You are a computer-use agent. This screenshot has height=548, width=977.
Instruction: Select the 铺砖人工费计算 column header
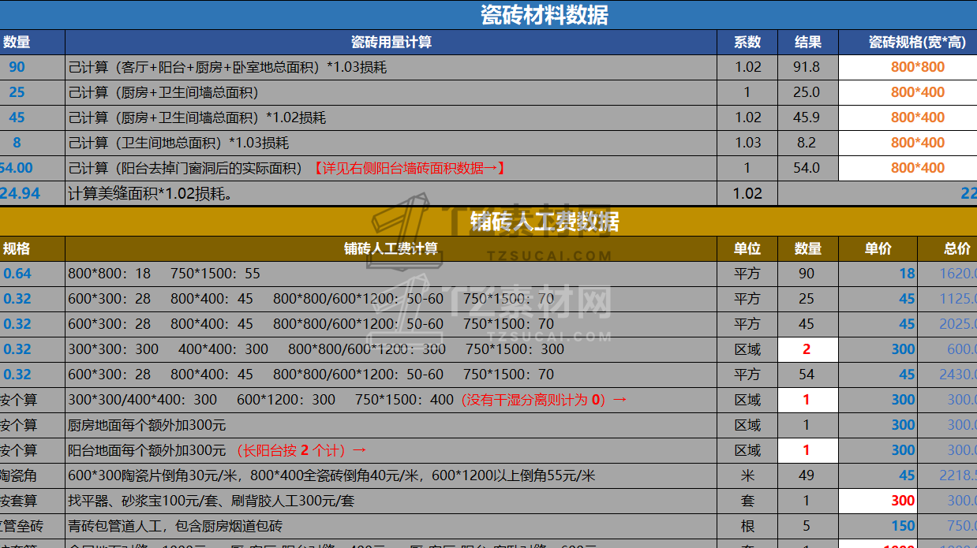tap(391, 248)
